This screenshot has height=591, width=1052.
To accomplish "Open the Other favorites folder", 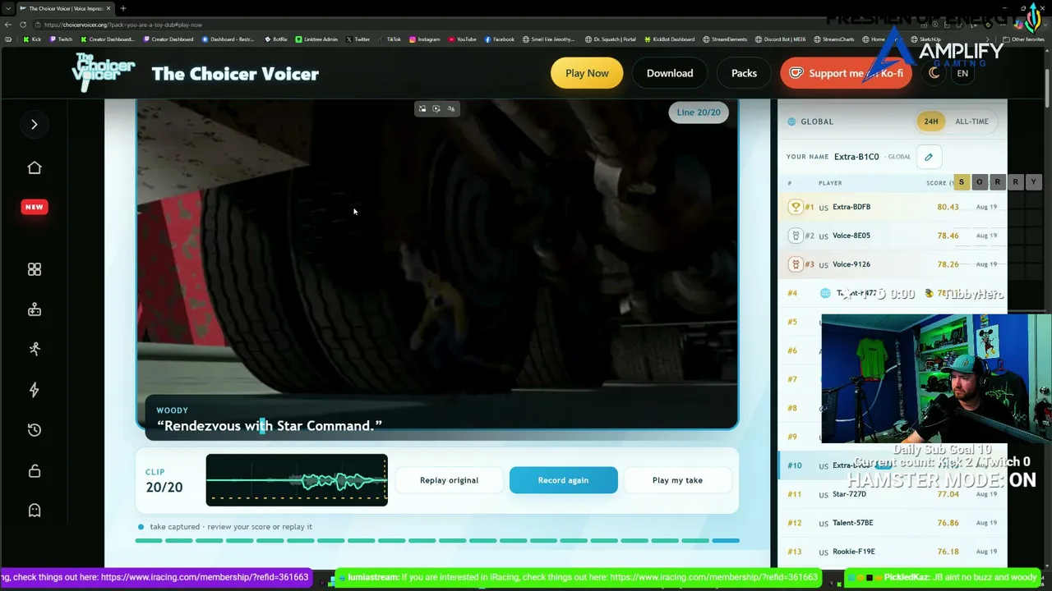I will [1024, 39].
